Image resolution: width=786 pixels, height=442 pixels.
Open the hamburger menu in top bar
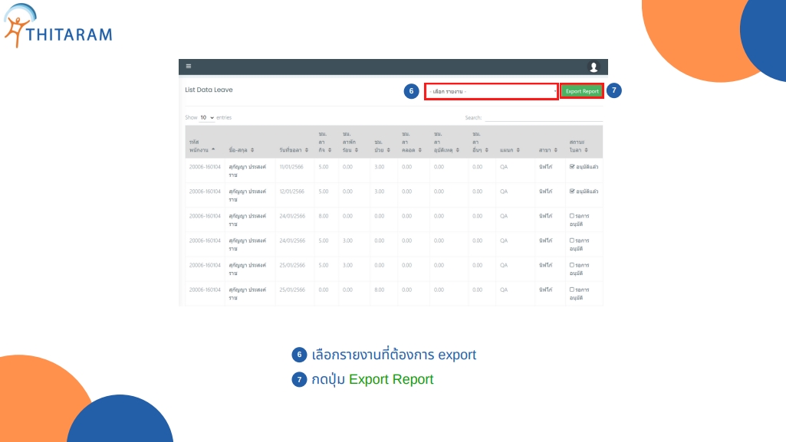coord(189,67)
